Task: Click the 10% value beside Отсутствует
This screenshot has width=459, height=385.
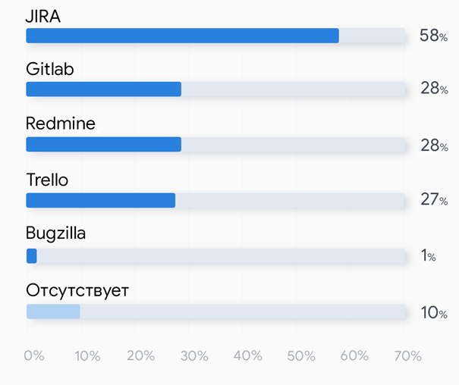Action: (x=433, y=312)
